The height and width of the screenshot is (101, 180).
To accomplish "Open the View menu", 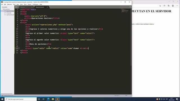I will point(18,4).
